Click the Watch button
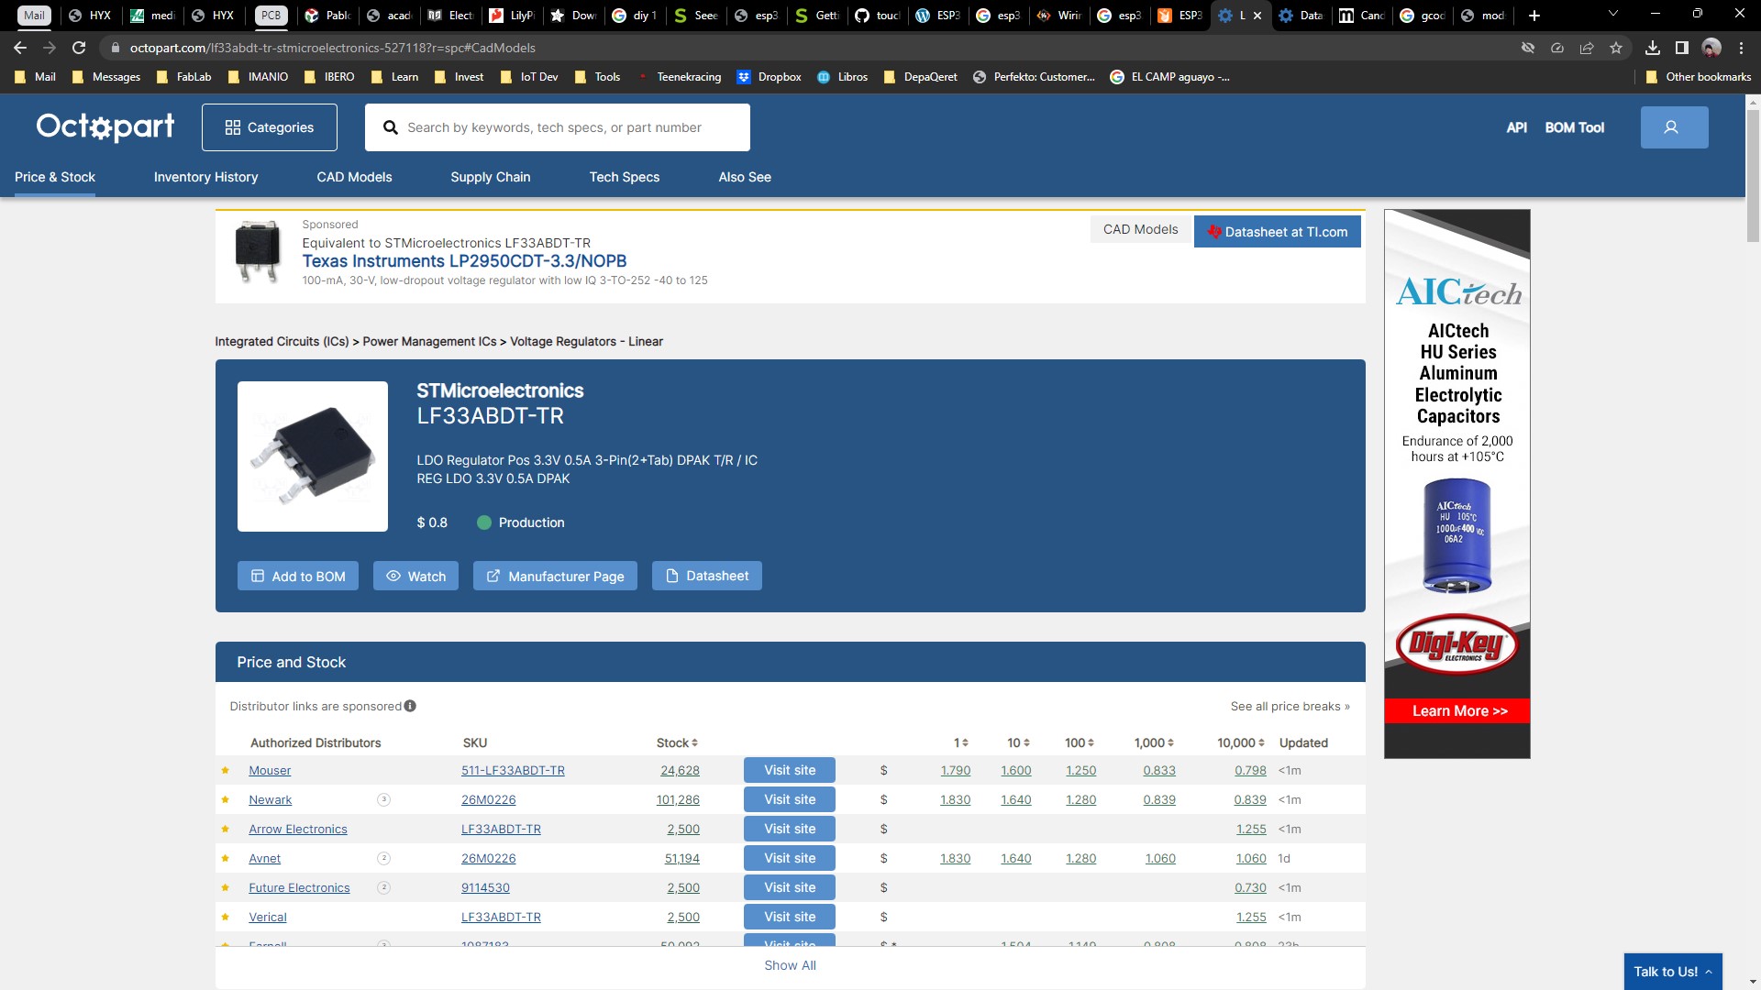This screenshot has width=1761, height=990. tap(415, 576)
